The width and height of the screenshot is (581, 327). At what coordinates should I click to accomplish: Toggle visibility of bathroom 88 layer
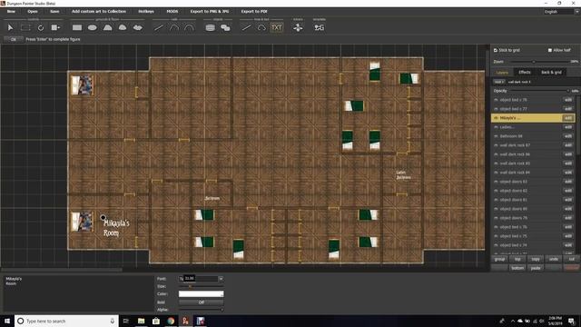pos(497,136)
